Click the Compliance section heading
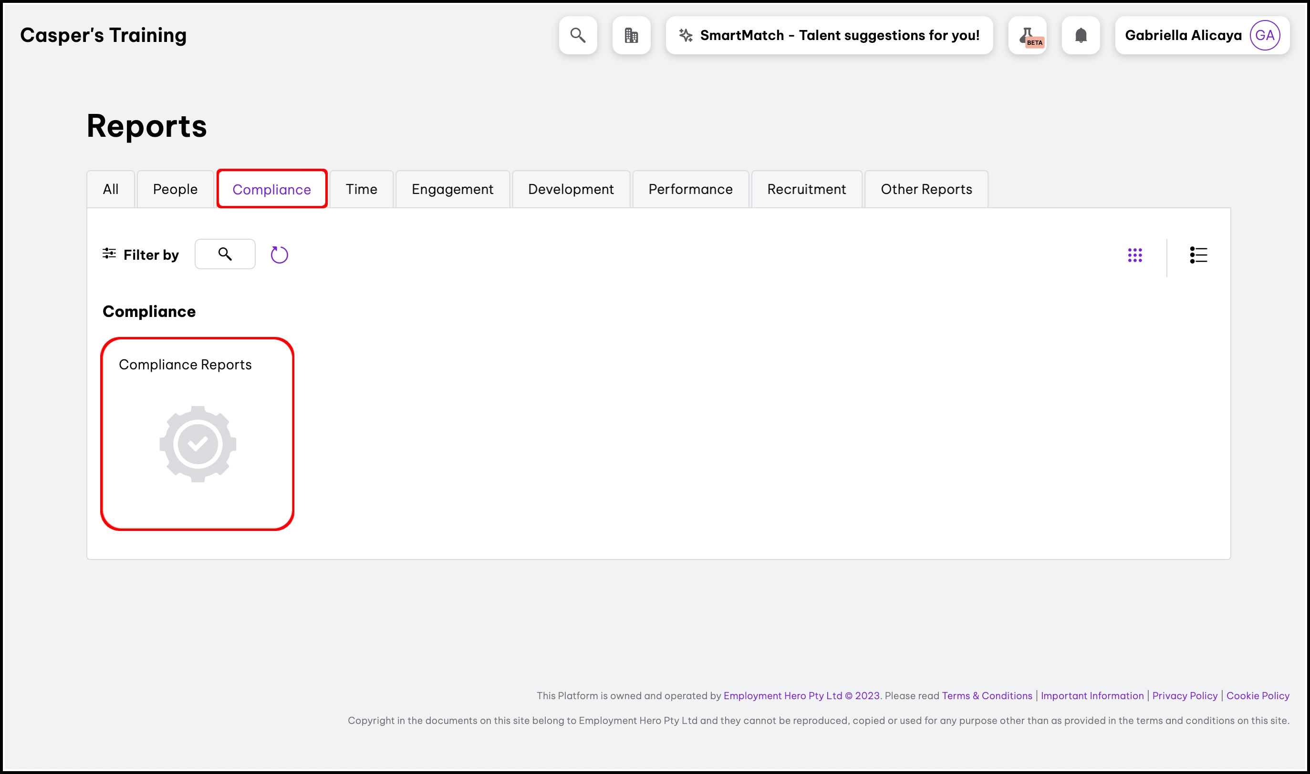This screenshot has width=1310, height=774. [x=149, y=311]
